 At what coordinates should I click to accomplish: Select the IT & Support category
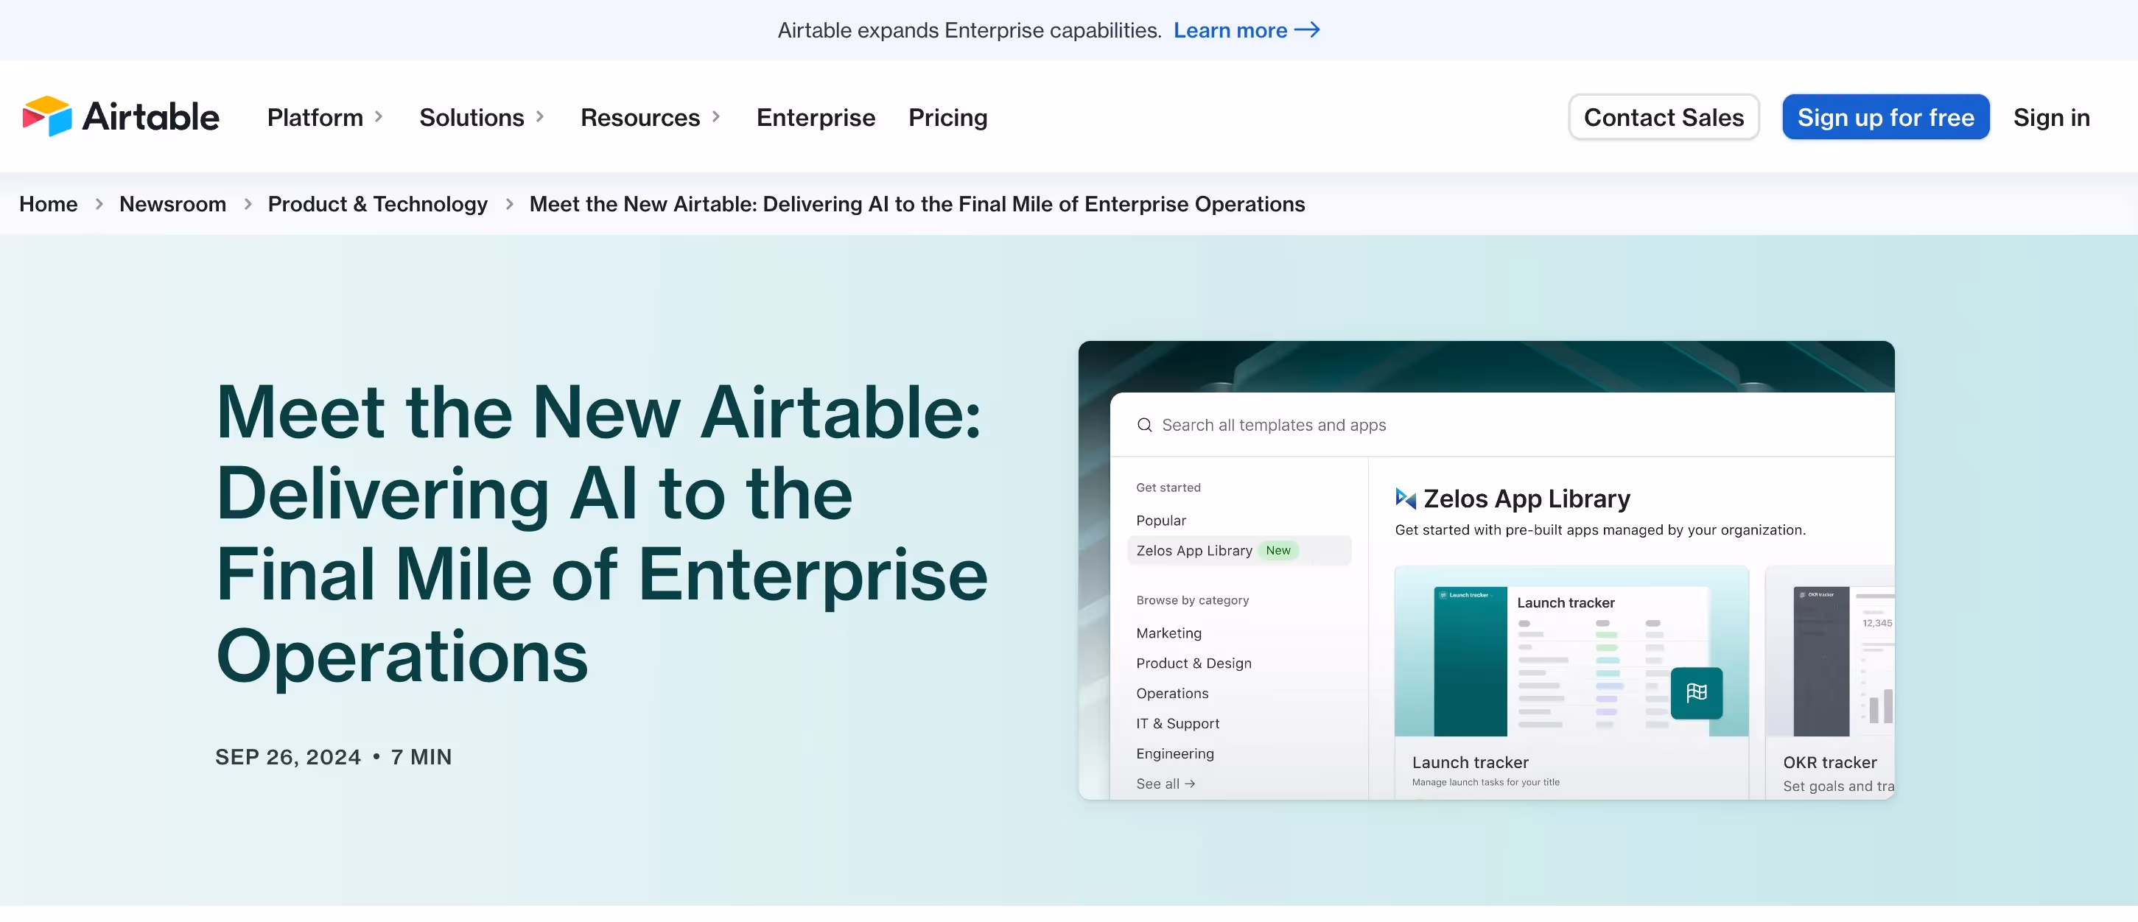pyautogui.click(x=1178, y=724)
